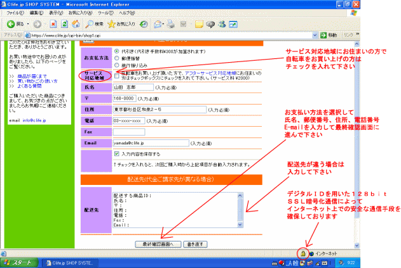Image resolution: width=401 pixels, height=268 pixels.
Task: Click the 最終確認画面へ button
Action: point(158,243)
